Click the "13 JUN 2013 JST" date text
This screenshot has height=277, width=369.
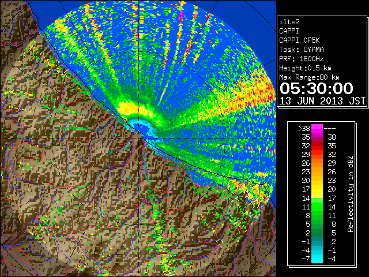[323, 101]
